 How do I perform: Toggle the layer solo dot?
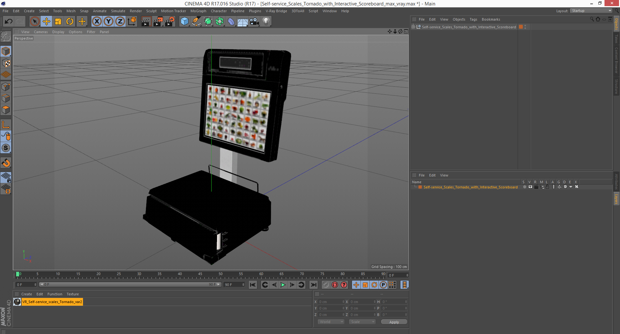click(524, 187)
